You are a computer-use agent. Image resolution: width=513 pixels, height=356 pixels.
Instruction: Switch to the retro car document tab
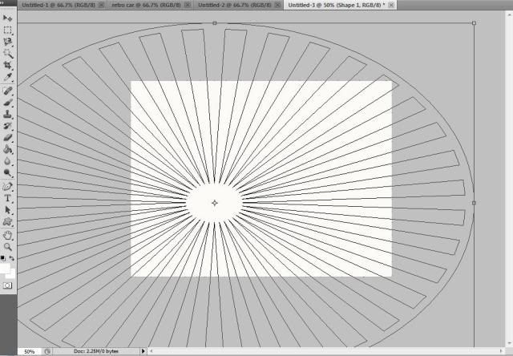tap(146, 5)
